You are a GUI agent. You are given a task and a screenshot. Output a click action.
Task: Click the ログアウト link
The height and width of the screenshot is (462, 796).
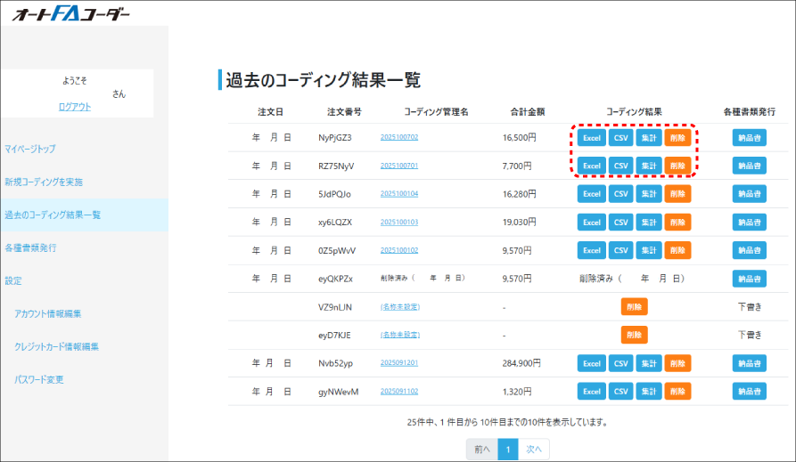click(x=74, y=107)
